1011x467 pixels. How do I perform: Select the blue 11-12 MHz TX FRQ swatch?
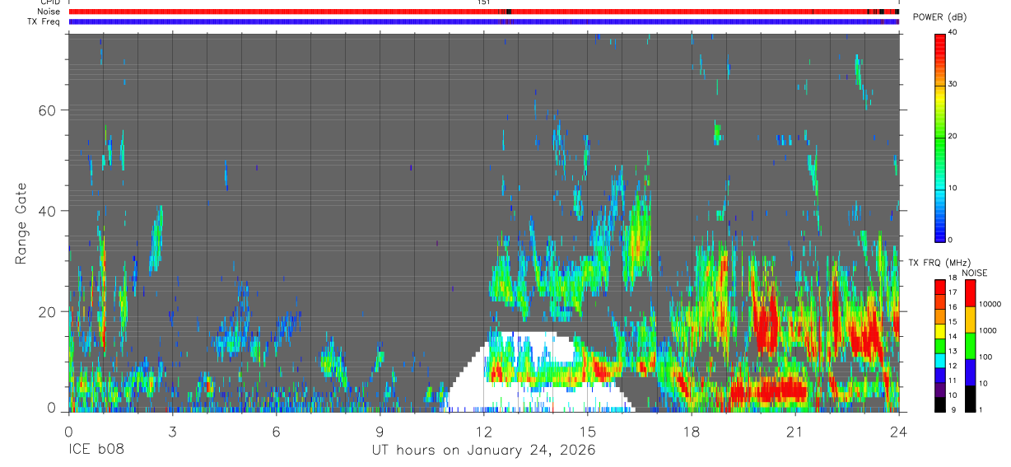tap(940, 373)
